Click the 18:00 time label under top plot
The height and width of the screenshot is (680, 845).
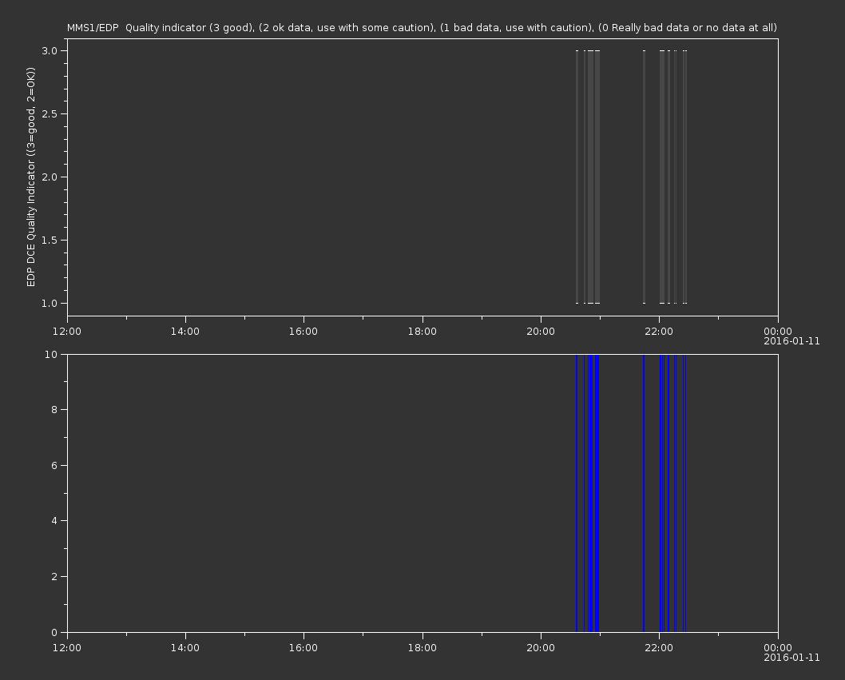[x=422, y=331]
